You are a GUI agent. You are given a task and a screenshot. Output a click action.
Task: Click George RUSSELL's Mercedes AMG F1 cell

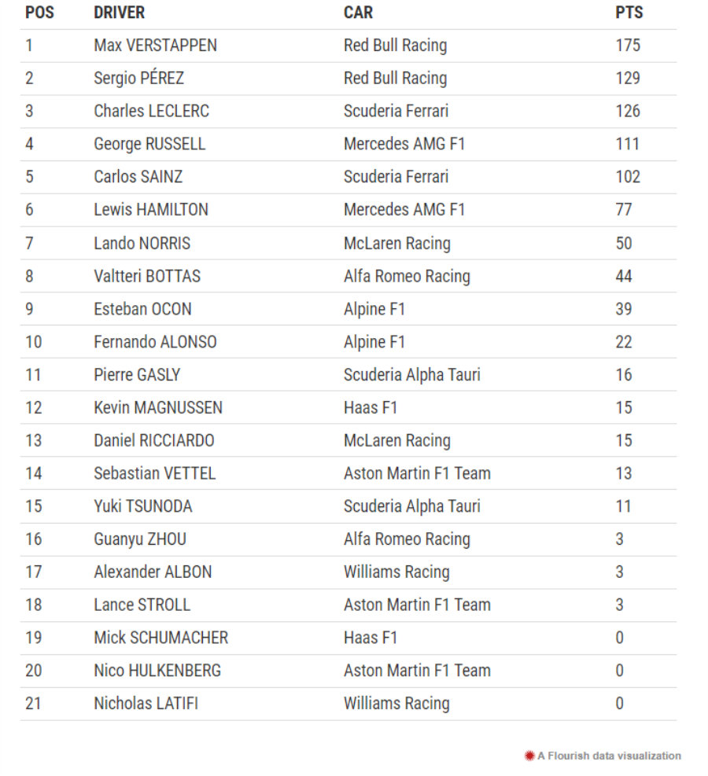(x=404, y=144)
